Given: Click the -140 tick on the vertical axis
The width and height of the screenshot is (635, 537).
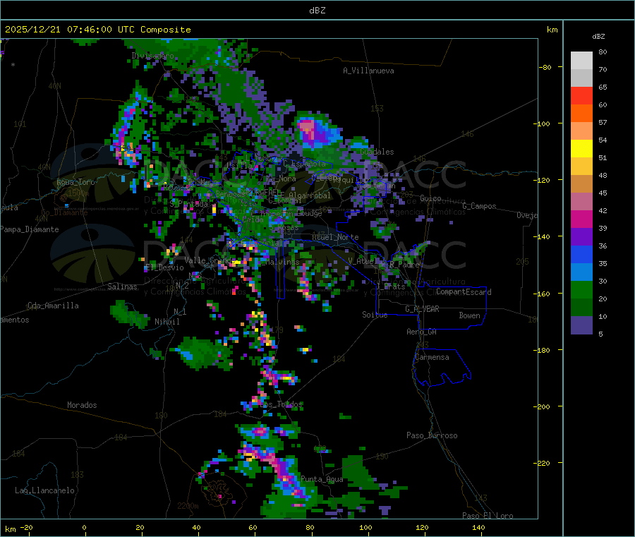Looking at the screenshot, I should 542,237.
